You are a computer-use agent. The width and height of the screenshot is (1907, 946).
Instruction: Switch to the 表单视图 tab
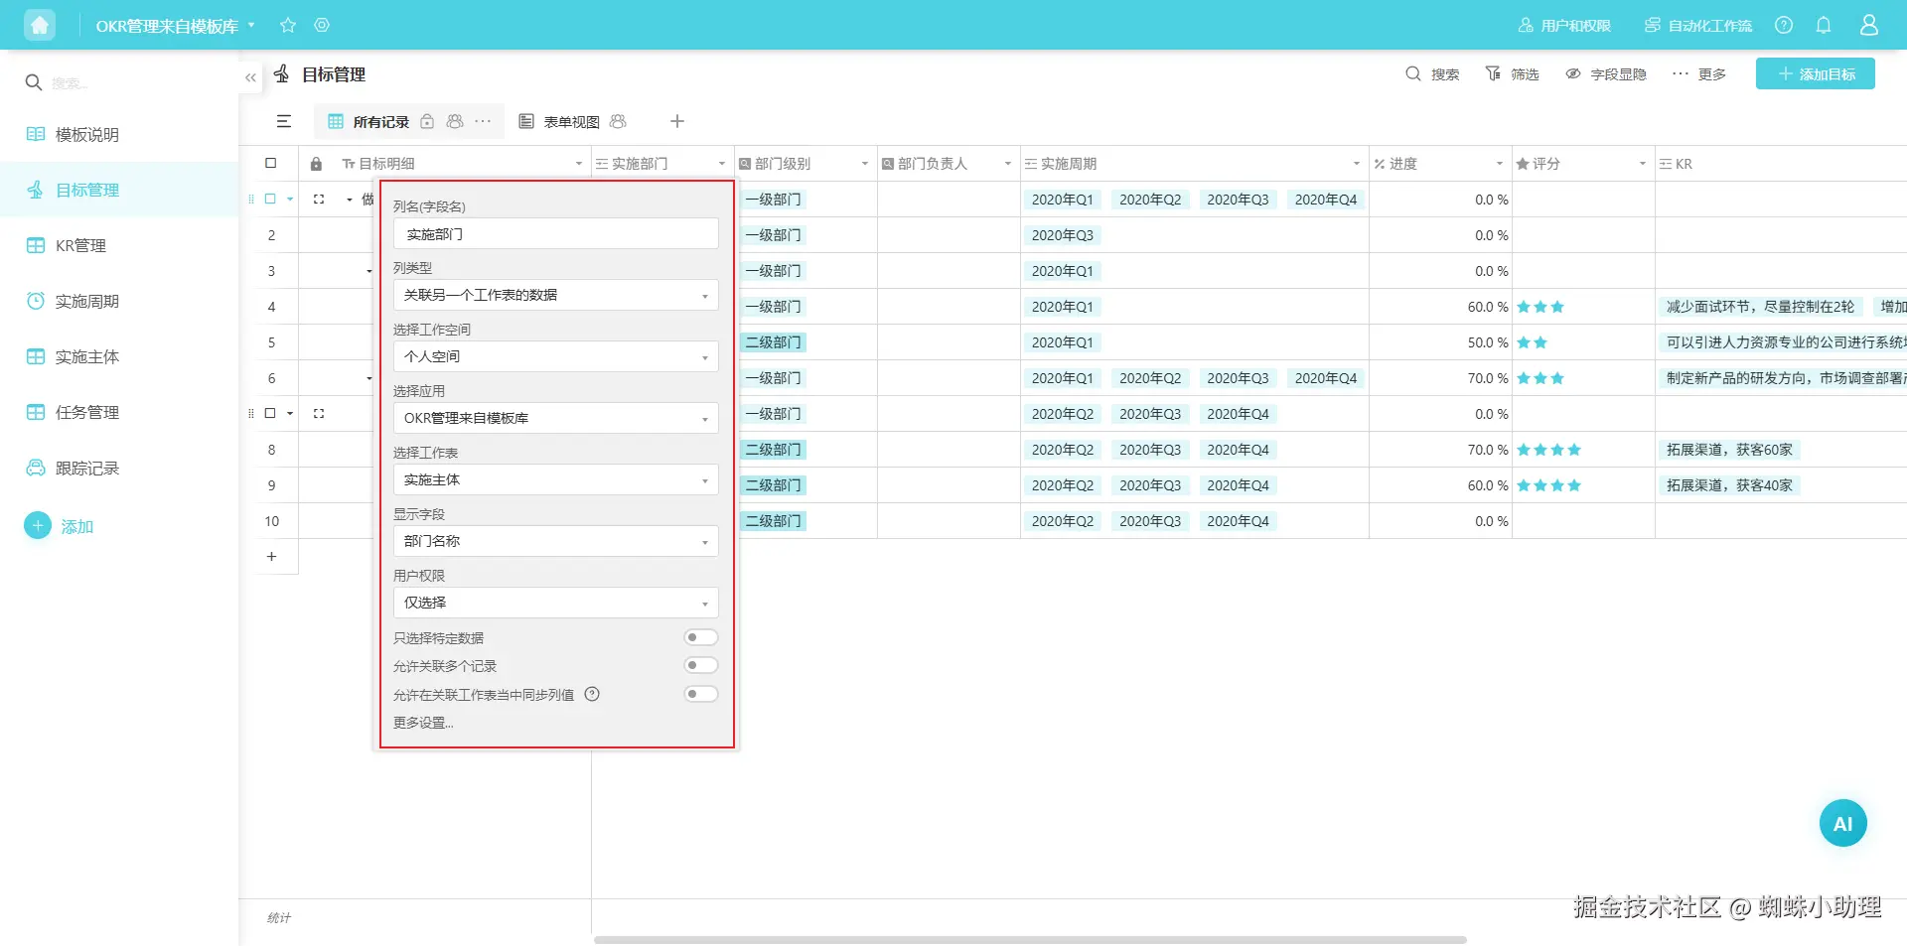571,122
